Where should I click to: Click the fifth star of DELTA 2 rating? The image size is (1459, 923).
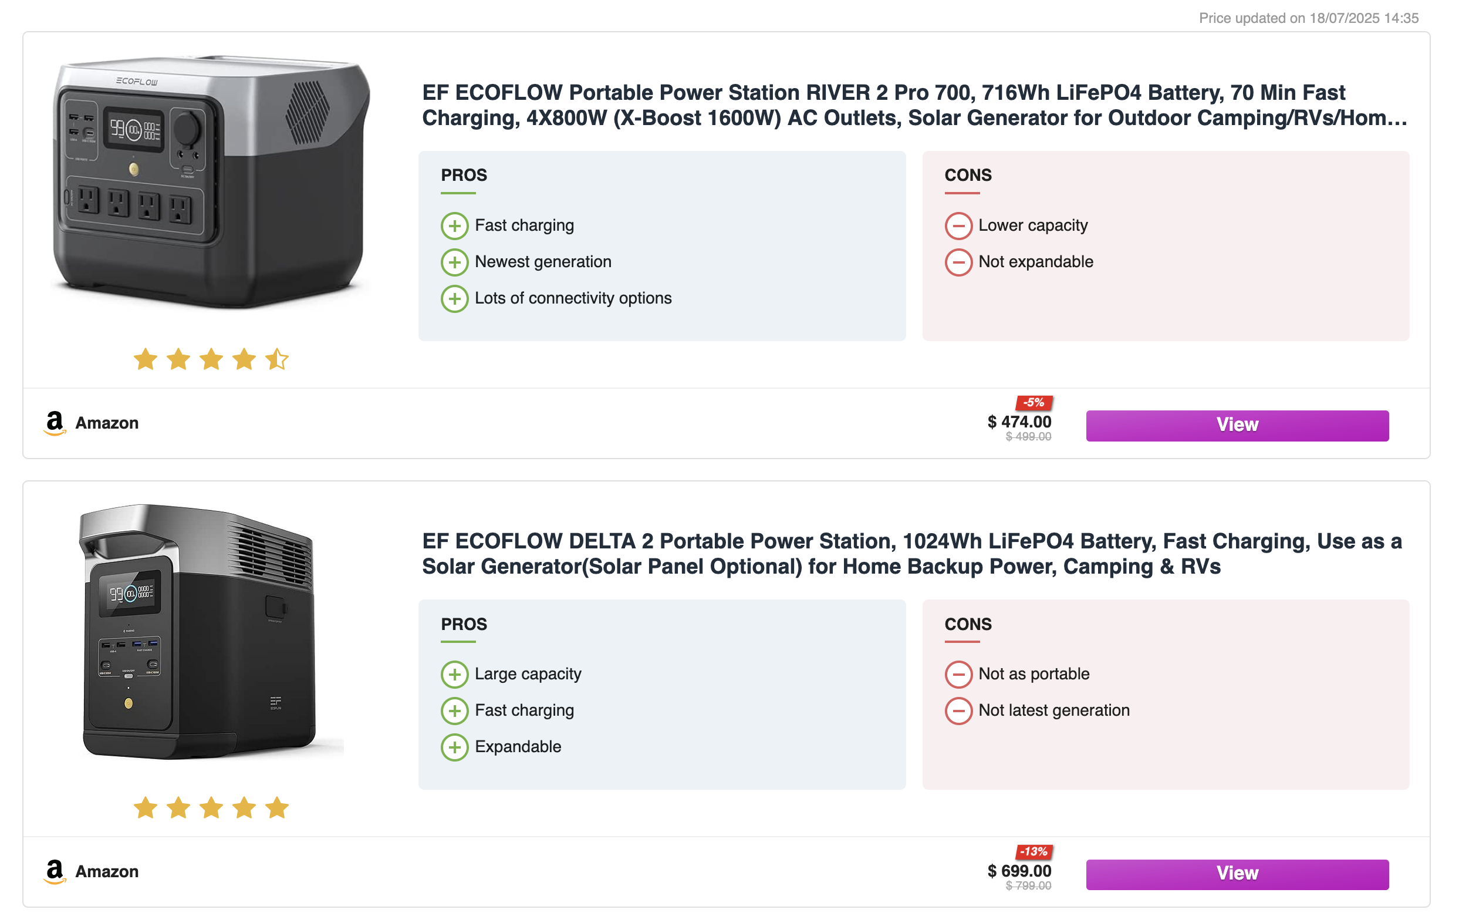[277, 808]
